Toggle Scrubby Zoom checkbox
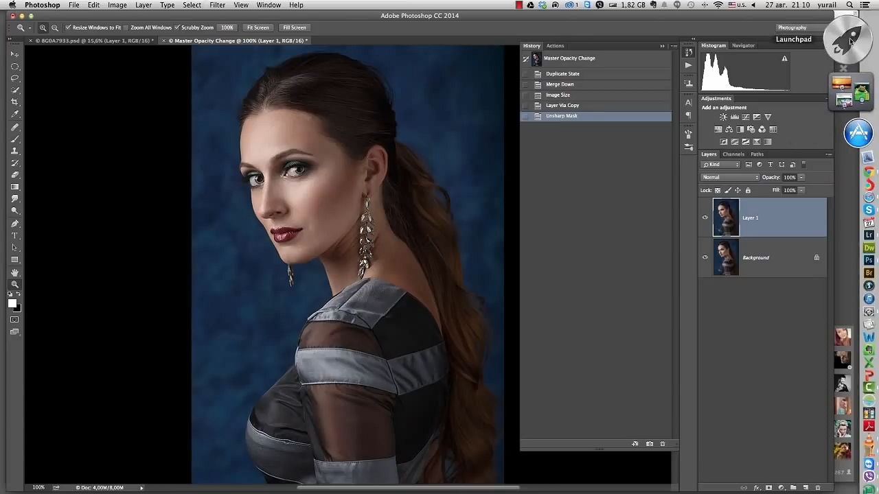The width and height of the screenshot is (879, 494). pyautogui.click(x=177, y=27)
